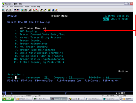Click the Session A title bar icon

coord(3,4)
